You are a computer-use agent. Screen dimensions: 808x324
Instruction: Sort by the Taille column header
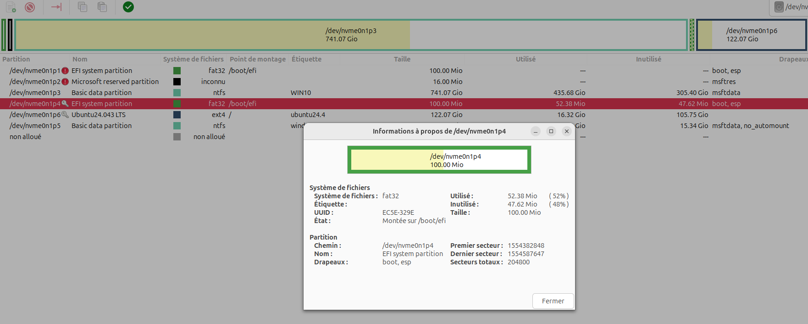tap(402, 59)
